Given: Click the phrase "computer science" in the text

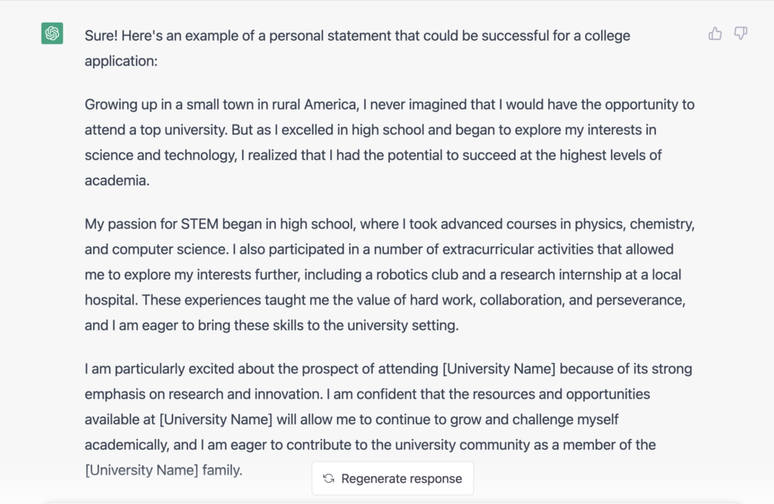Looking at the screenshot, I should (x=170, y=249).
